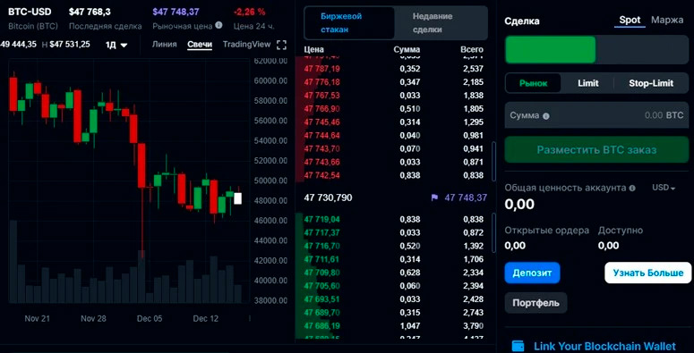
Task: Click bid price 47 719,04
Action: coord(321,219)
